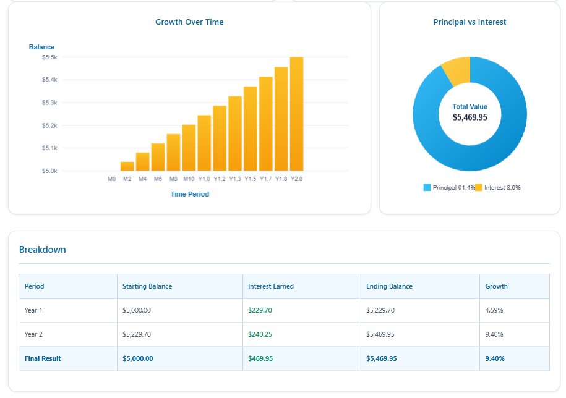This screenshot has height=398, width=566.
Task: Select the yellow Interest donut segment
Action: (457, 70)
